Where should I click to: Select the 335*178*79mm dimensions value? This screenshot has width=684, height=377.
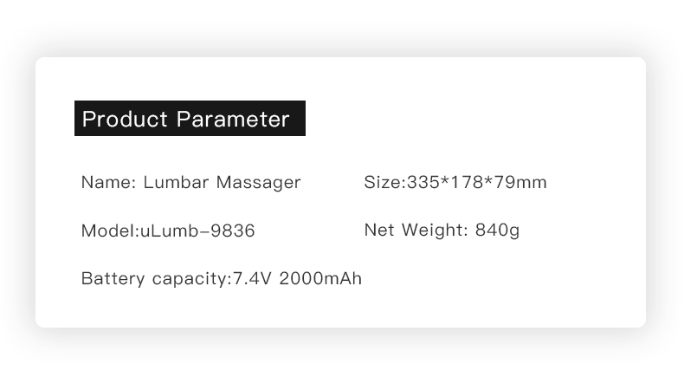click(477, 182)
